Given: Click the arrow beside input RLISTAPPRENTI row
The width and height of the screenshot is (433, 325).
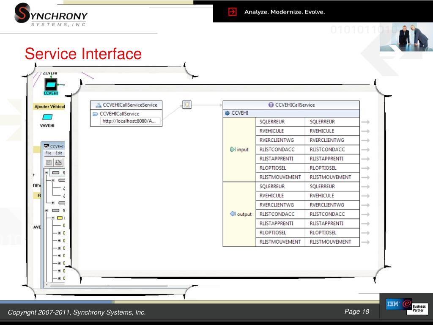Looking at the screenshot, I should tap(365, 159).
